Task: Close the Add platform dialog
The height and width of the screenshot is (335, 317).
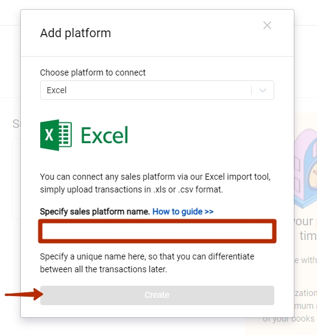Action: tap(267, 26)
